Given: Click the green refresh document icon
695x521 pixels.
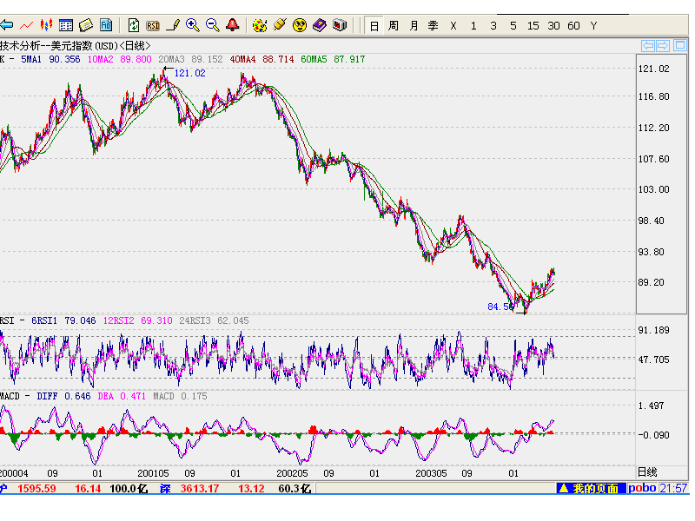Looking at the screenshot, I should (134, 25).
